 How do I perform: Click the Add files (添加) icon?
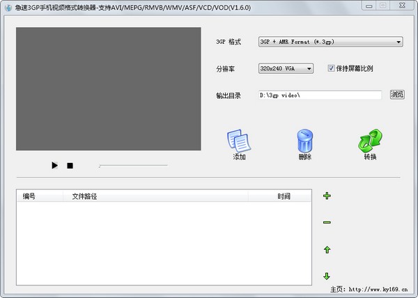(x=239, y=141)
